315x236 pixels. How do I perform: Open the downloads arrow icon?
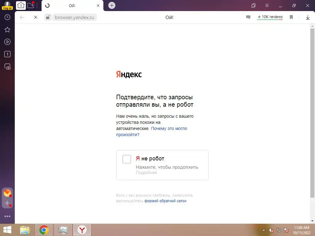pos(308,18)
